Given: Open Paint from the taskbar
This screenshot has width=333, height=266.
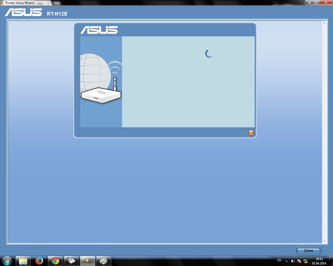Looking at the screenshot, I should (x=104, y=261).
